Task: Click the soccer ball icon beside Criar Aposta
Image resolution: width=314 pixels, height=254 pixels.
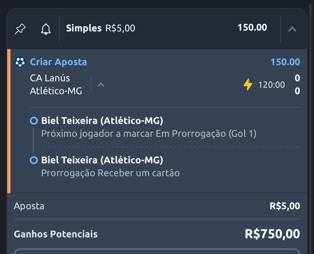Action: coord(20,62)
